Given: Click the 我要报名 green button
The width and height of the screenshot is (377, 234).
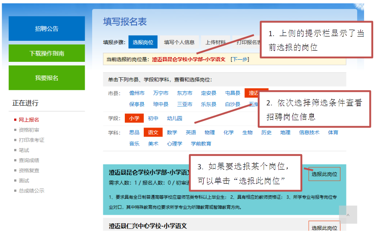Looking at the screenshot, I should coord(47,78).
